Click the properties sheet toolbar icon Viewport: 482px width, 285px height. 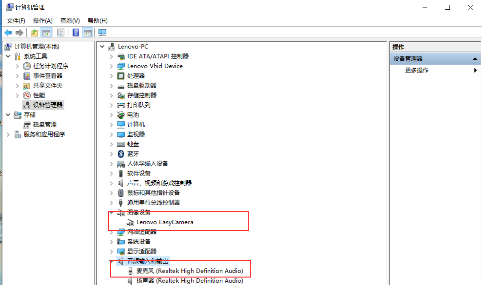[60, 32]
